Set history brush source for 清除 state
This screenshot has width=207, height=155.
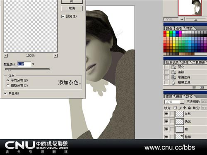166,72
